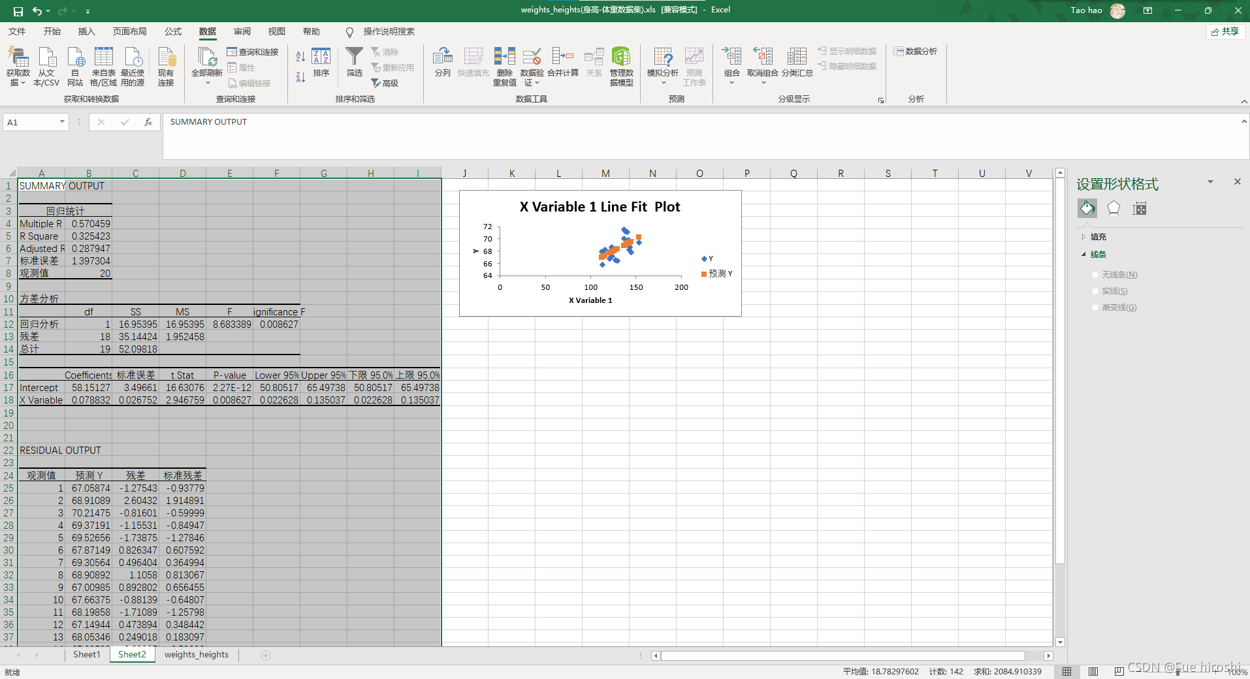The image size is (1250, 679).
Task: Click the Undo arrow icon
Action: pos(37,11)
